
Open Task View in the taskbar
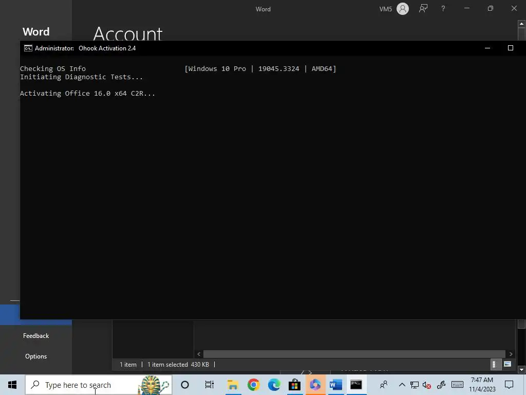point(210,385)
